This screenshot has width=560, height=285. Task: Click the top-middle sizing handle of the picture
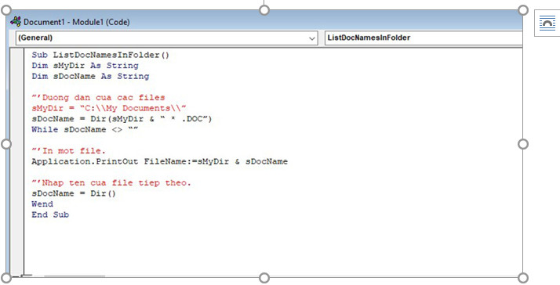pos(264,10)
